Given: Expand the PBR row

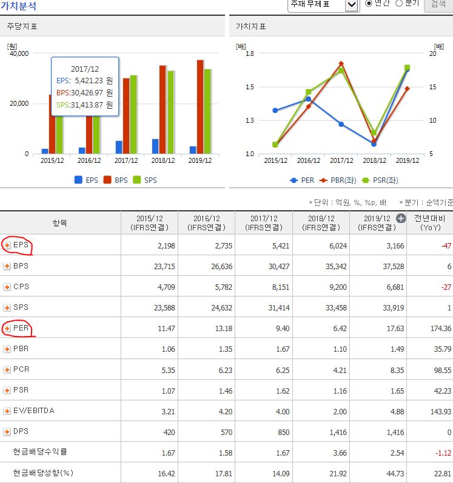Looking at the screenshot, I should 7,349.
